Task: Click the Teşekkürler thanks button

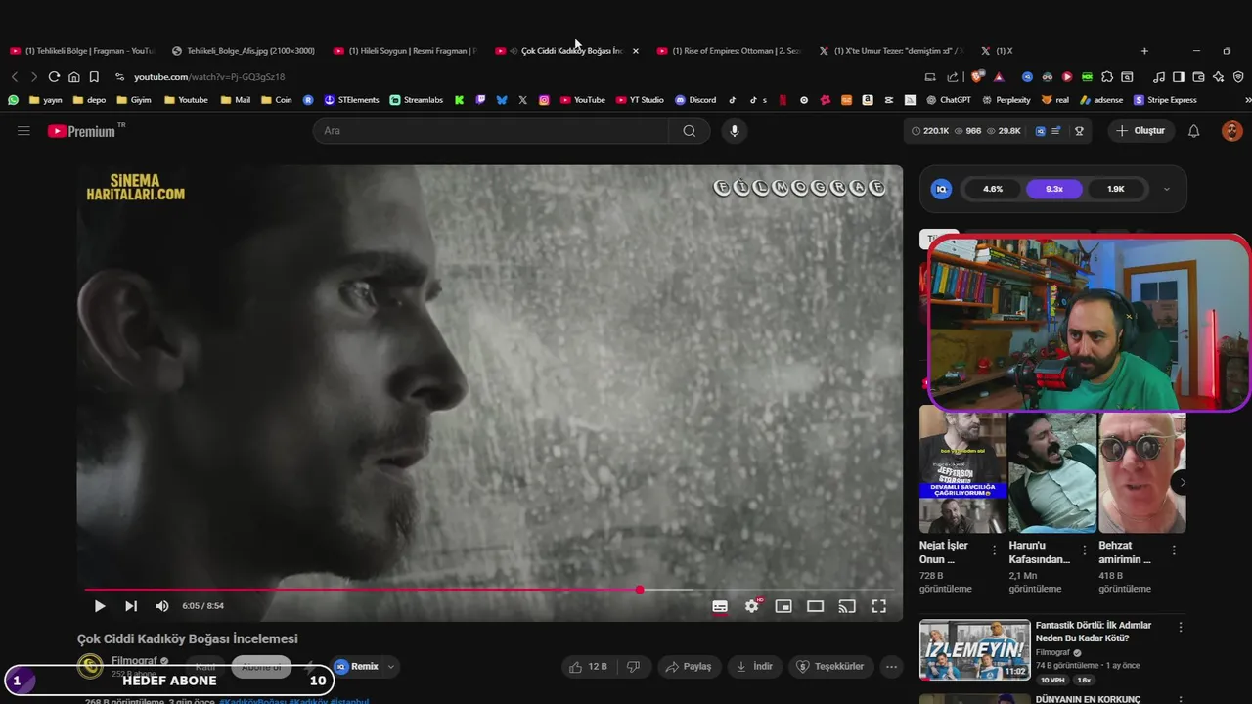Action: 830,667
